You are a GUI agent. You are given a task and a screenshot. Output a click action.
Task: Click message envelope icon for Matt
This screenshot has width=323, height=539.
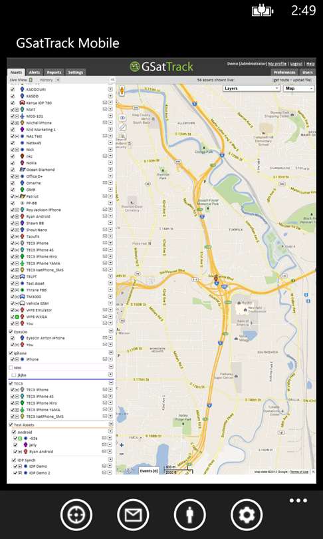[105, 109]
